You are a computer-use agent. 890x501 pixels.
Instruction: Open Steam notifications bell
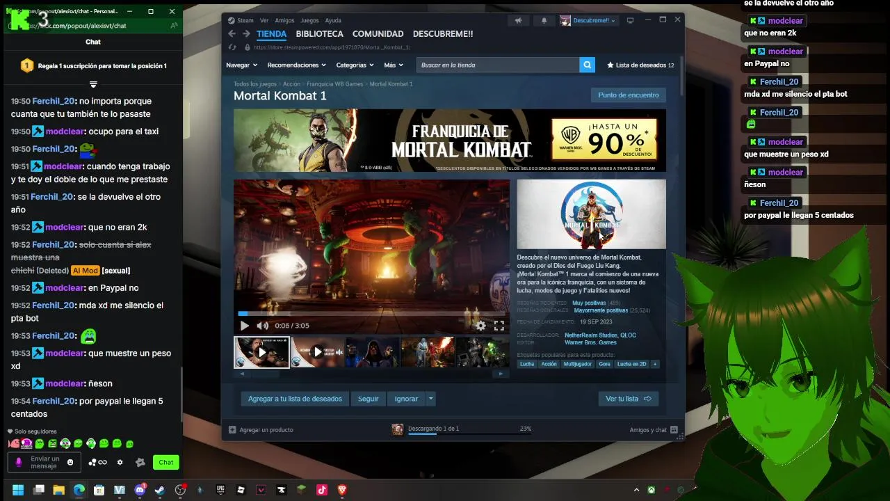tap(544, 20)
